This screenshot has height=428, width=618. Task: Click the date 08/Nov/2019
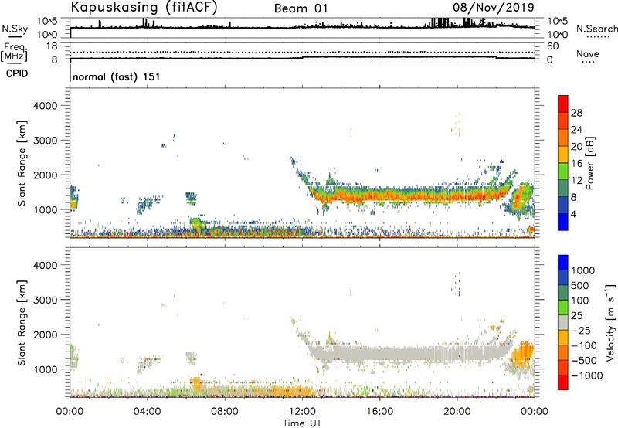[494, 7]
